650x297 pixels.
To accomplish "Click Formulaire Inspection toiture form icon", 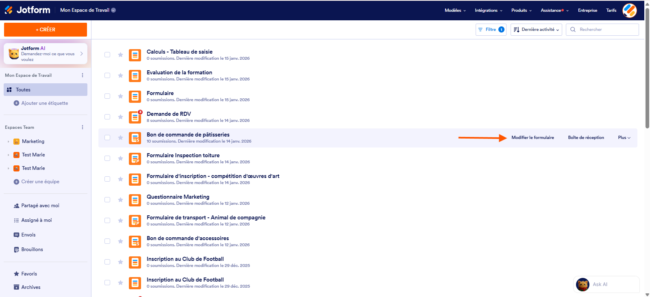I will (135, 158).
